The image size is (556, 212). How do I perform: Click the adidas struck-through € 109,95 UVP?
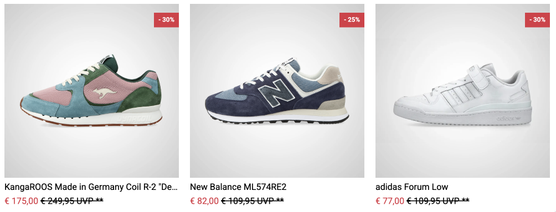click(438, 201)
